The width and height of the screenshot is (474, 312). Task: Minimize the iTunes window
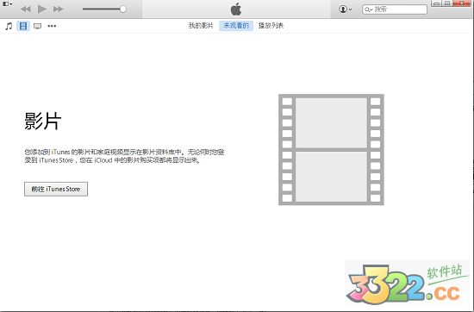[437, 3]
